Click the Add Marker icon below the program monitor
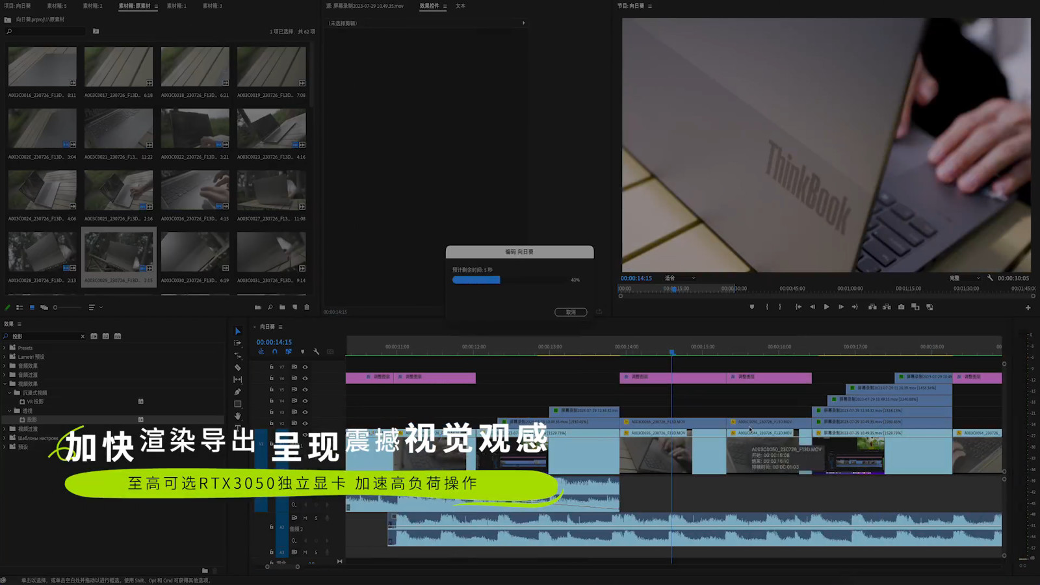The image size is (1040, 585). pos(752,307)
